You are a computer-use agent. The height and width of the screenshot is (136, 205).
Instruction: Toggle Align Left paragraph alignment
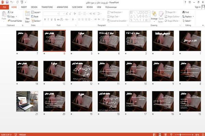pos(79,19)
